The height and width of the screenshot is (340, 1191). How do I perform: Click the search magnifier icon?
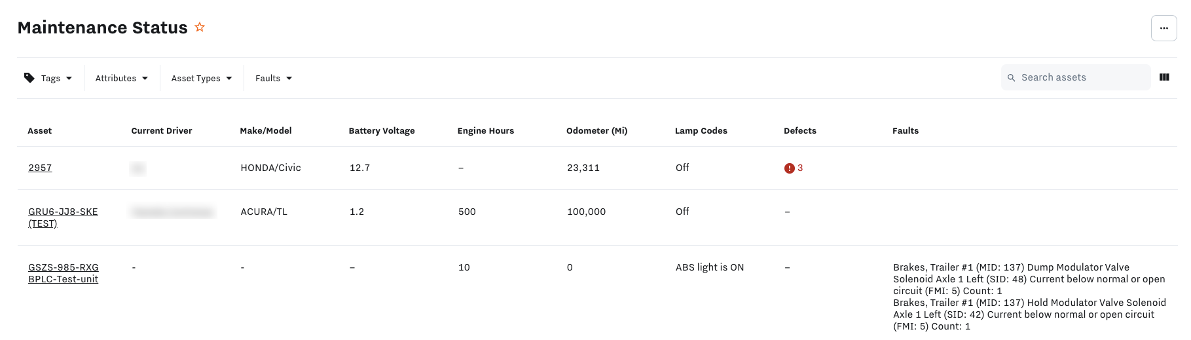coord(1012,77)
